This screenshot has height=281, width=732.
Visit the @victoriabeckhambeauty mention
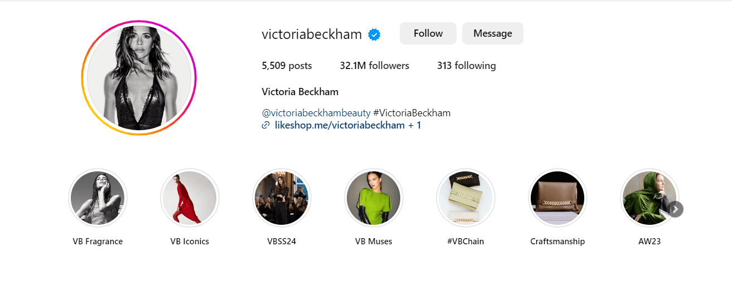(x=316, y=113)
